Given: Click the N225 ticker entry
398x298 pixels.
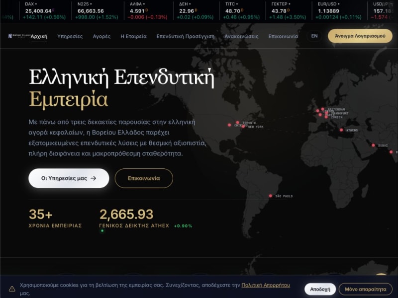Looking at the screenshot, I should tap(97, 10).
